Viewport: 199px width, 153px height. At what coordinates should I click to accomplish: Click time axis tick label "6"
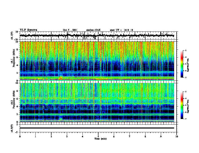(114, 136)
